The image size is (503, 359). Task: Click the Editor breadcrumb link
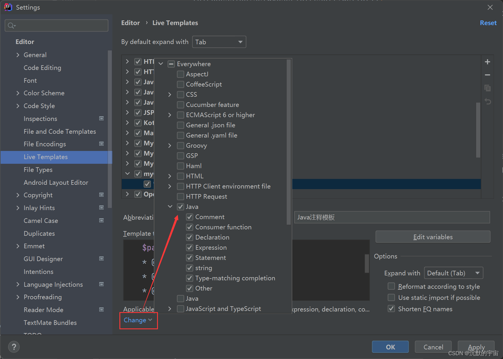pos(130,23)
